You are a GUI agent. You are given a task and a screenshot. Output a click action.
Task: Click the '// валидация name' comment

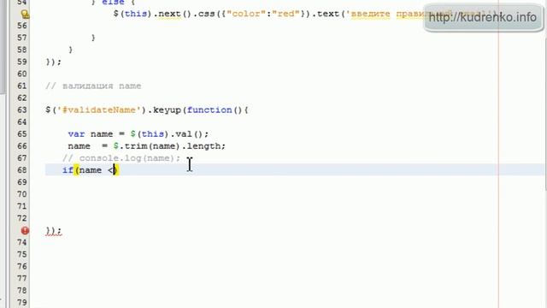93,86
